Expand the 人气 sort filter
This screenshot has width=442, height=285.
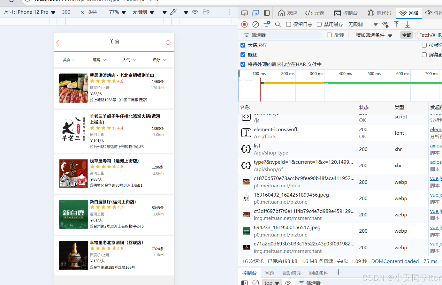tap(129, 60)
